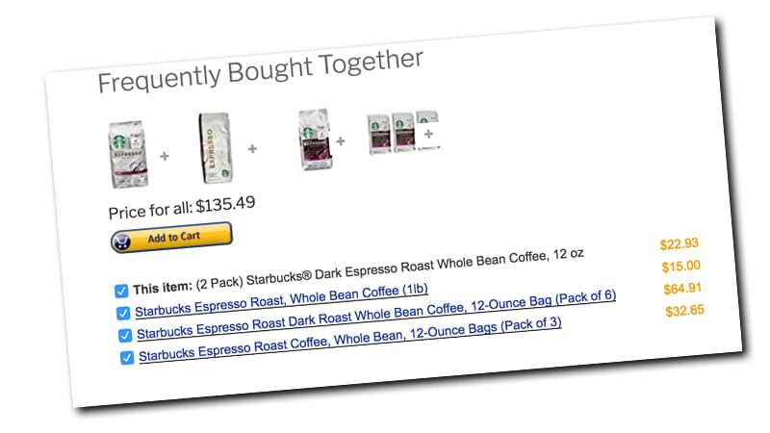Toggle the Pack of 3 checkbox
Screen dimensions: 770x433
pos(127,358)
